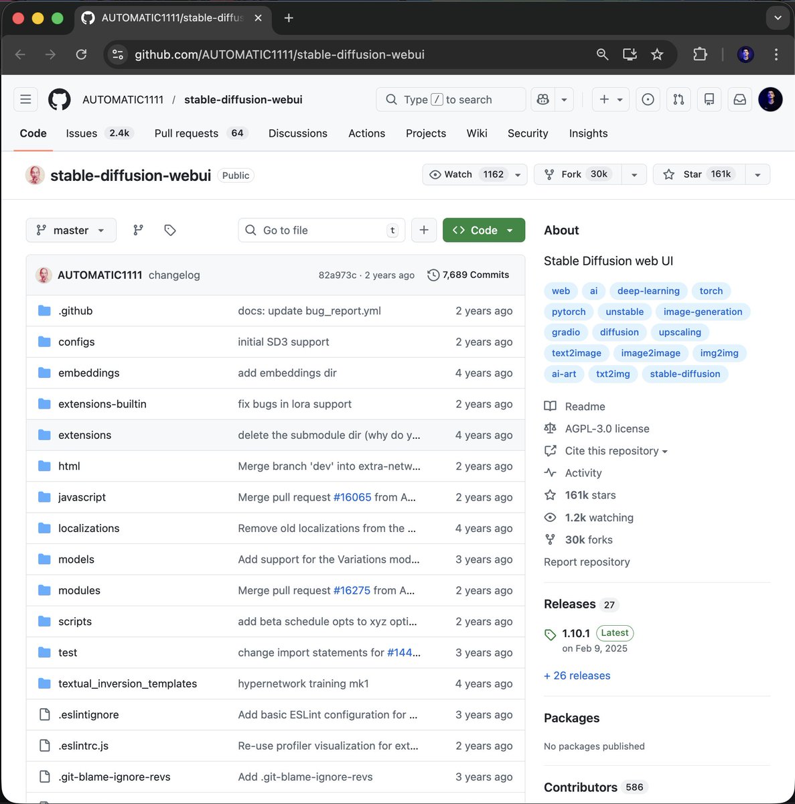Open the green Code dropdown

484,230
